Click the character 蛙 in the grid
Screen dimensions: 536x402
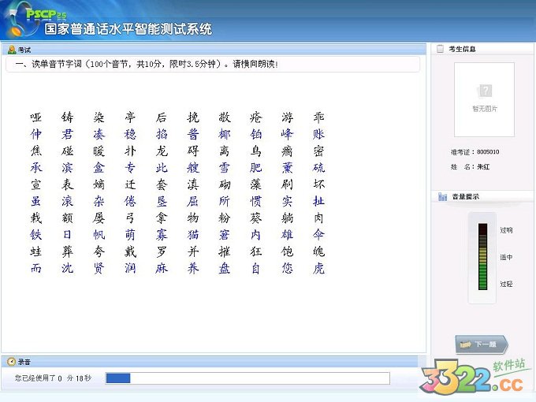(36, 251)
